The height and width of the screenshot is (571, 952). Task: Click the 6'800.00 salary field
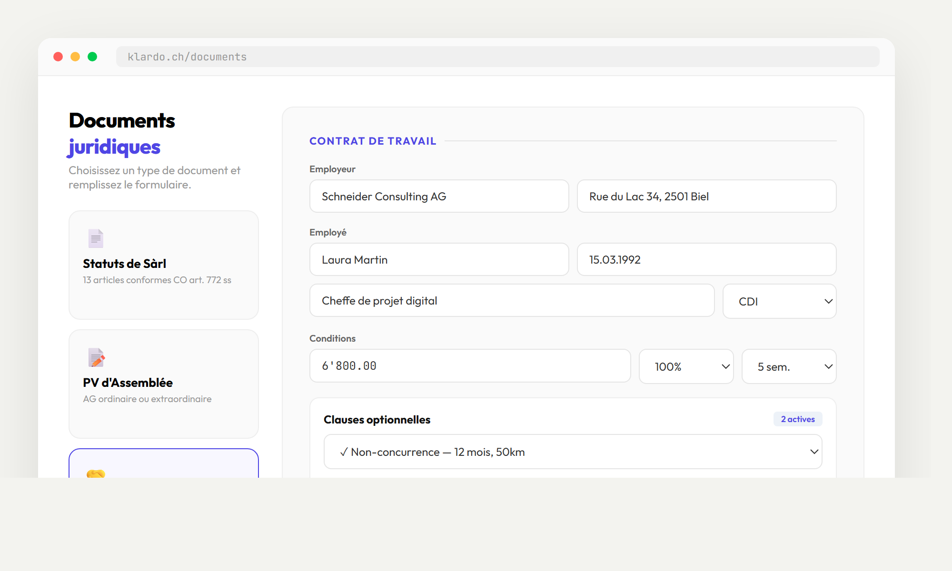pyautogui.click(x=470, y=365)
